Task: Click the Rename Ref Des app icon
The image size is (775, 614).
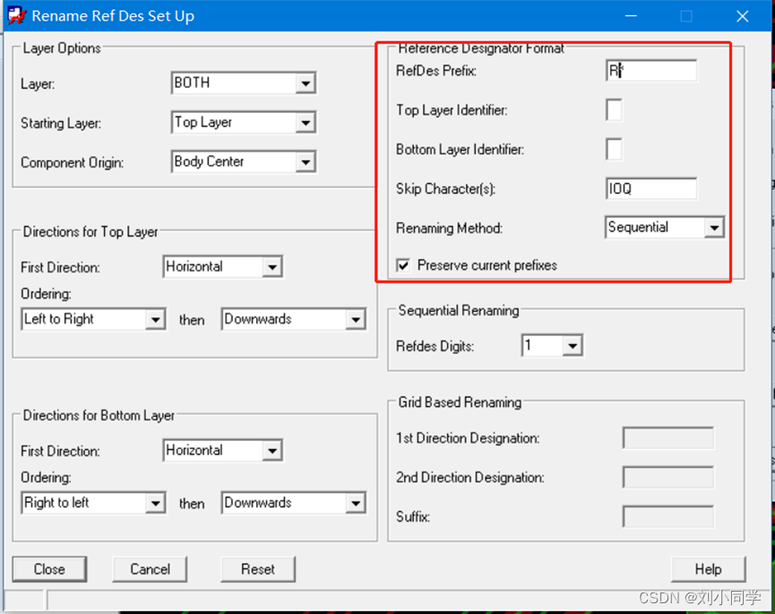Action: click(x=16, y=15)
